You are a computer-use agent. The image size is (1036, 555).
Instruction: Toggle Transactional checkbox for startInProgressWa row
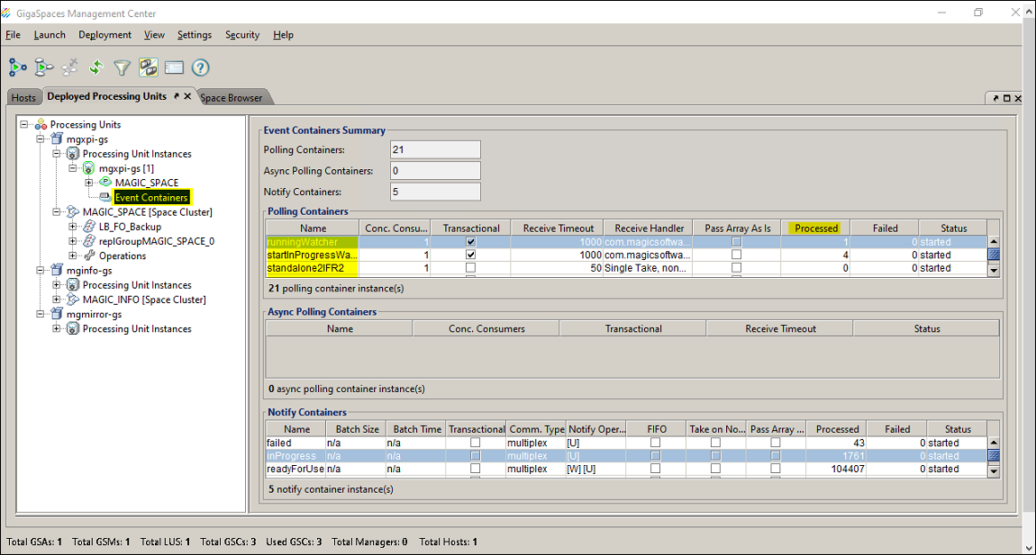pos(470,255)
